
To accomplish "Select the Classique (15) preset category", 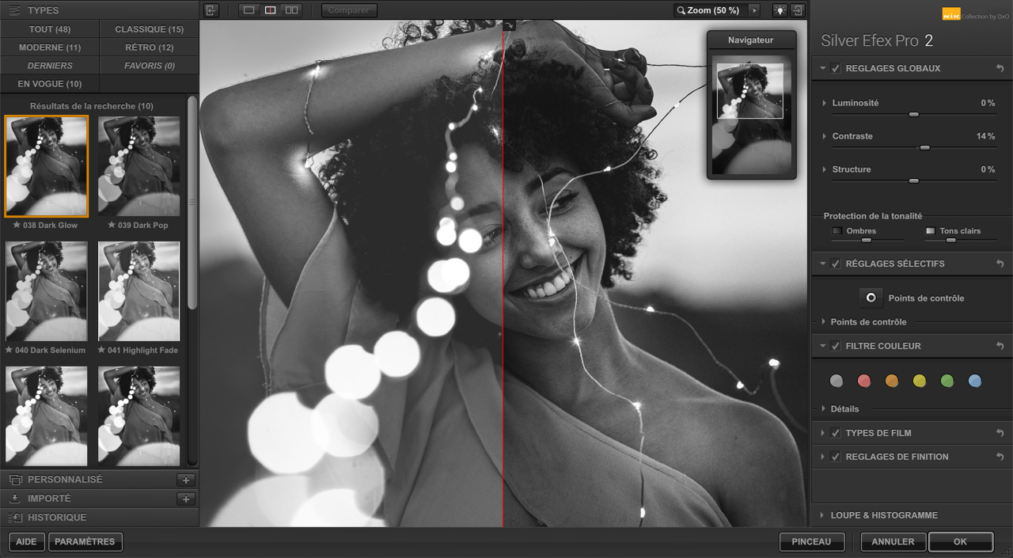I will pos(149,29).
